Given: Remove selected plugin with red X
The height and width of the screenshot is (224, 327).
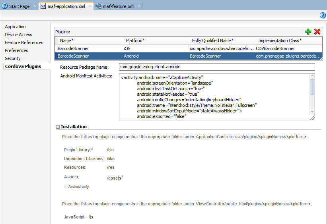Looking at the screenshot, I should click(317, 32).
